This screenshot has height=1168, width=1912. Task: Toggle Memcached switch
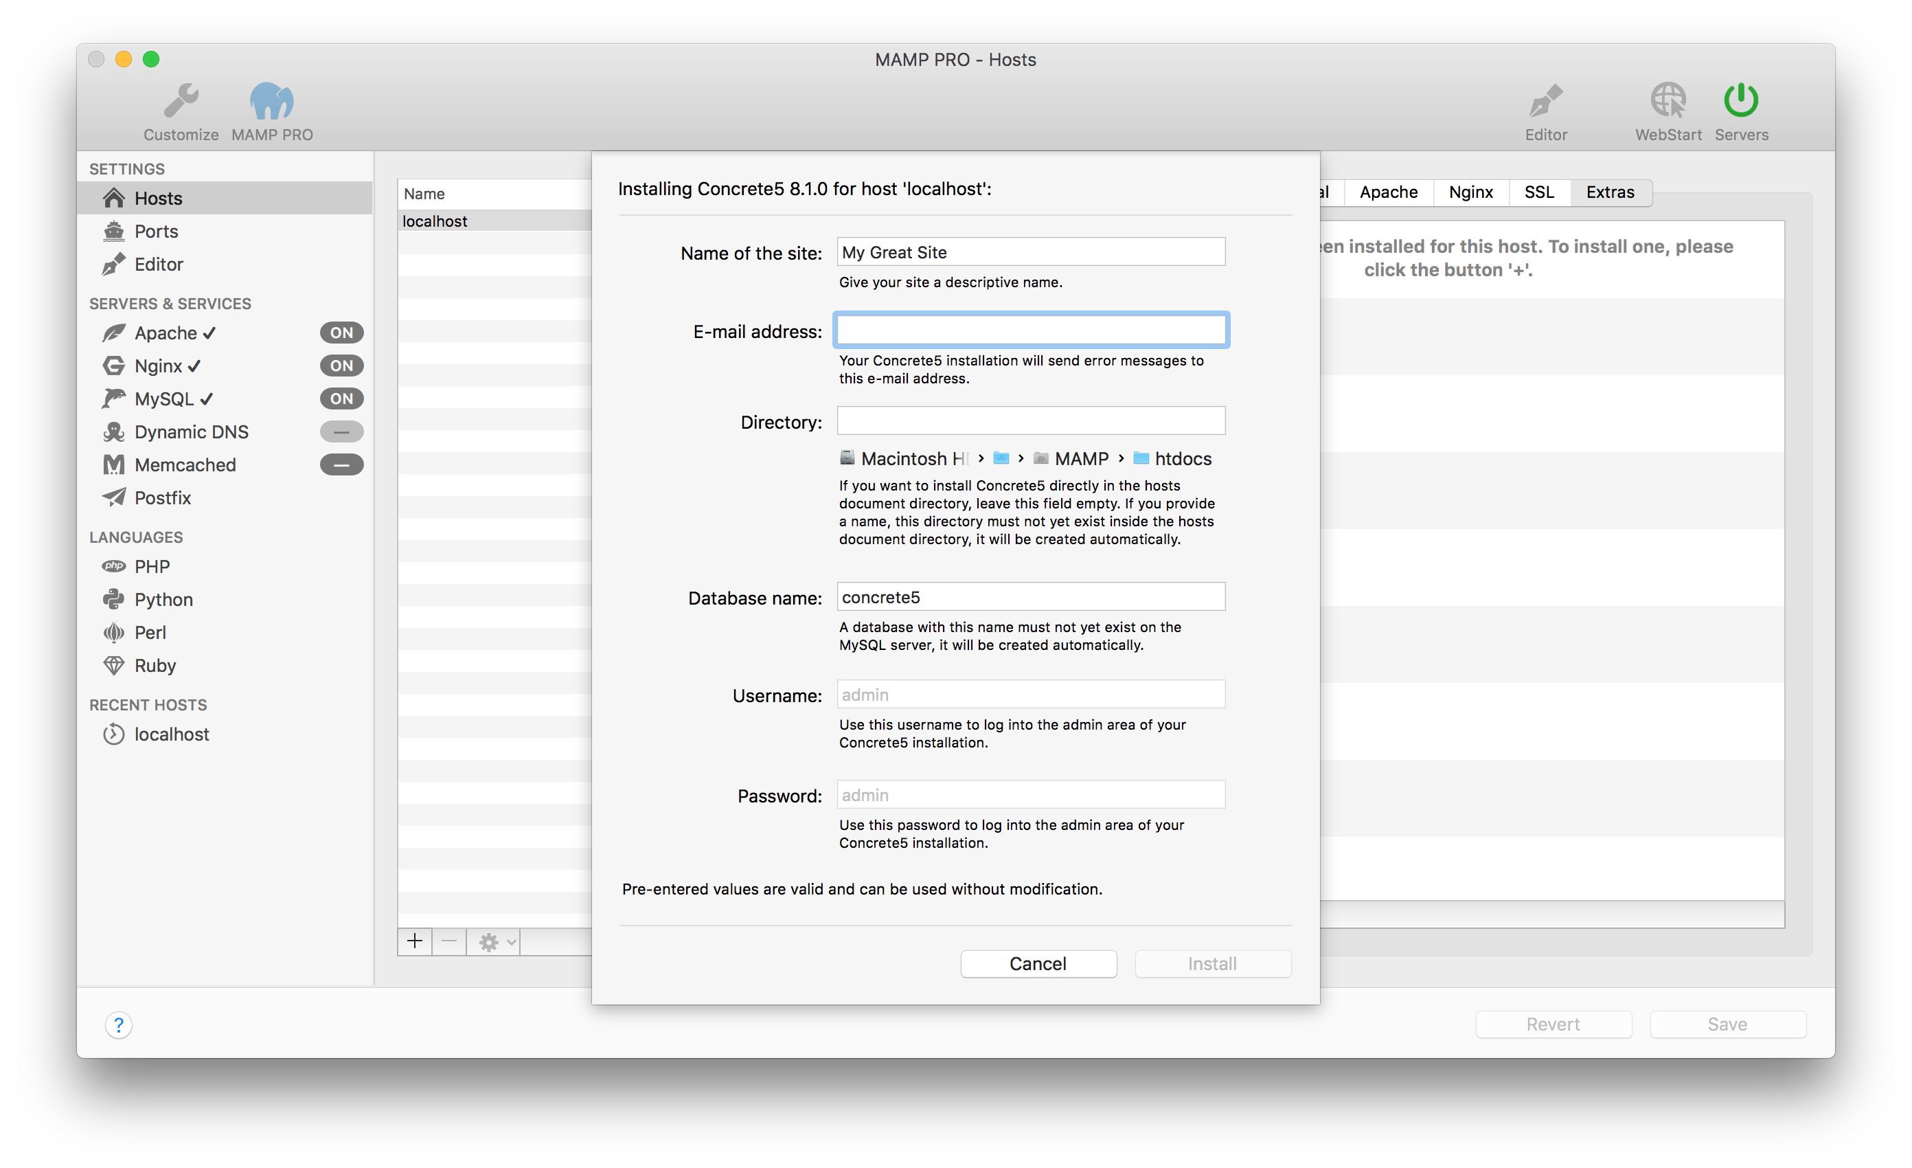tap(342, 465)
